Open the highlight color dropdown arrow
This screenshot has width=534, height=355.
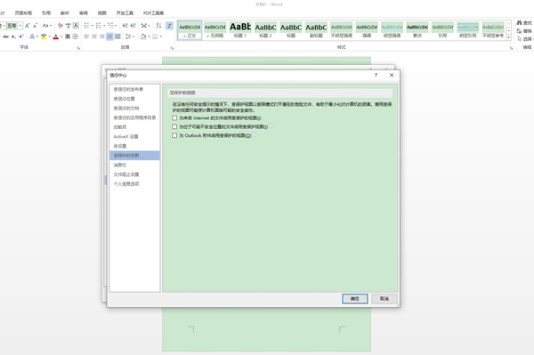(49, 36)
